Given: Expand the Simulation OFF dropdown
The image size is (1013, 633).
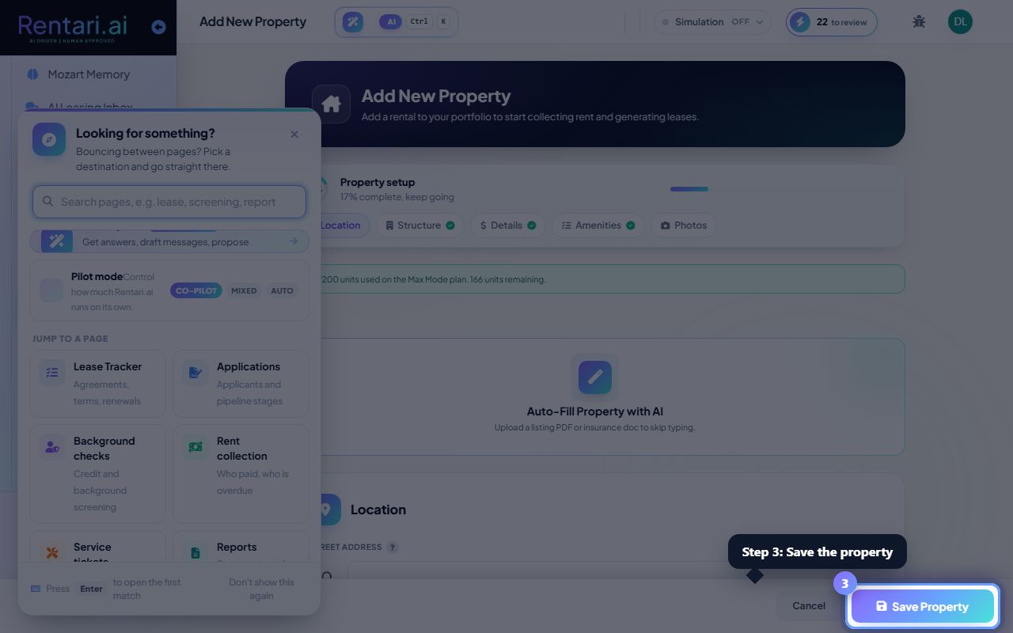Looking at the screenshot, I should pos(712,22).
